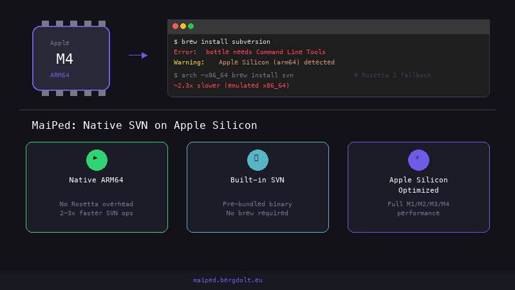Screen dimensions: 515x290
Task: Click the '$ arch -x86_64 brew install svn' line
Action: (x=234, y=75)
